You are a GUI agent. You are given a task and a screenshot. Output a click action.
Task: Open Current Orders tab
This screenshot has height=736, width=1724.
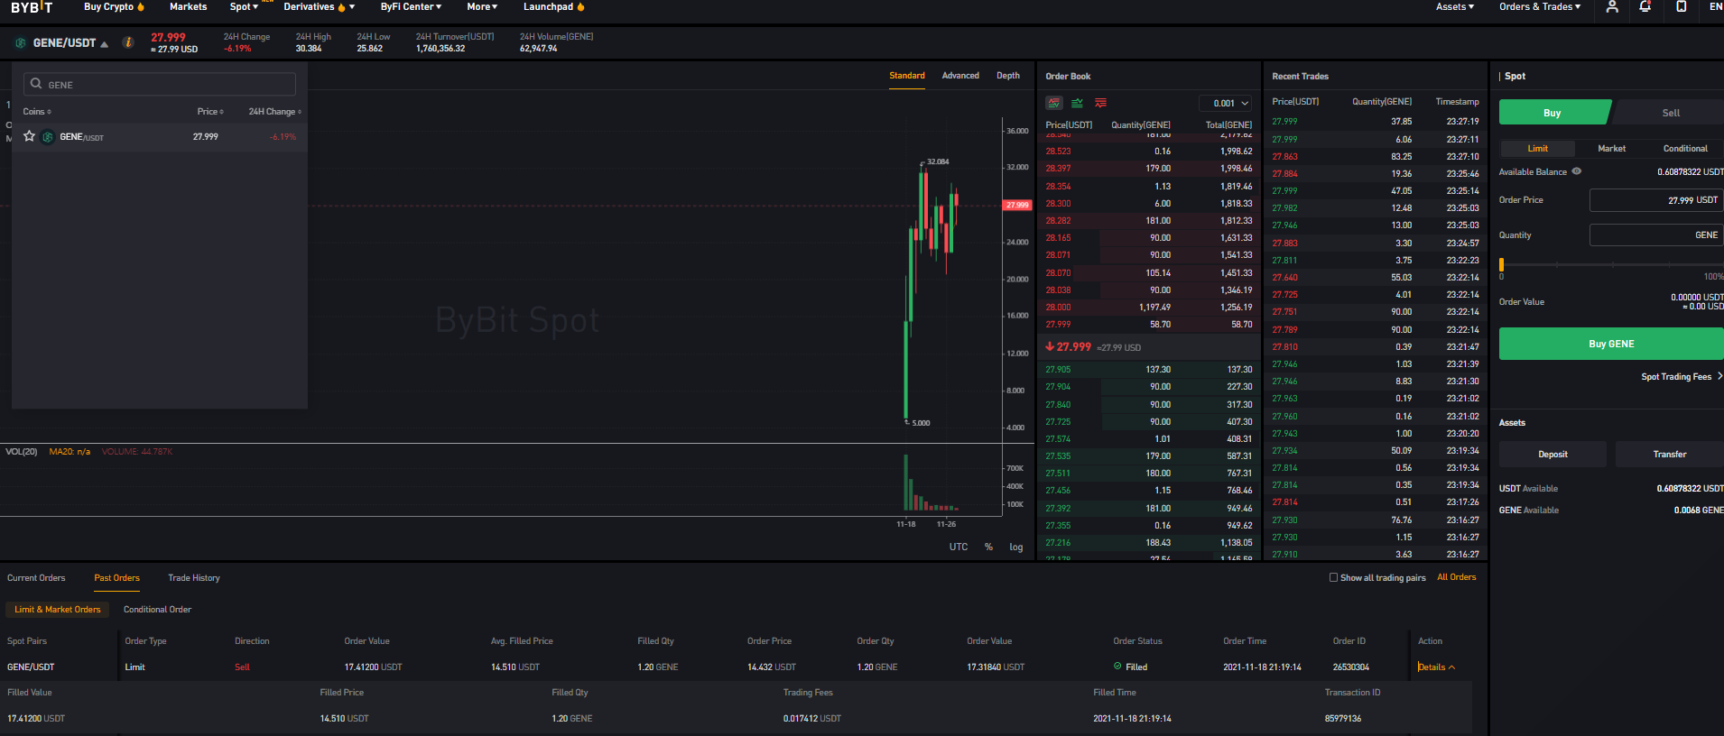(36, 578)
